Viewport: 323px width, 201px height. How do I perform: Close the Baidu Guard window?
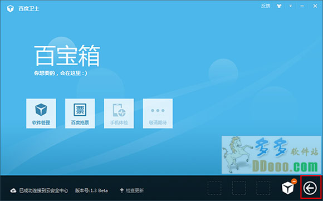(315, 6)
